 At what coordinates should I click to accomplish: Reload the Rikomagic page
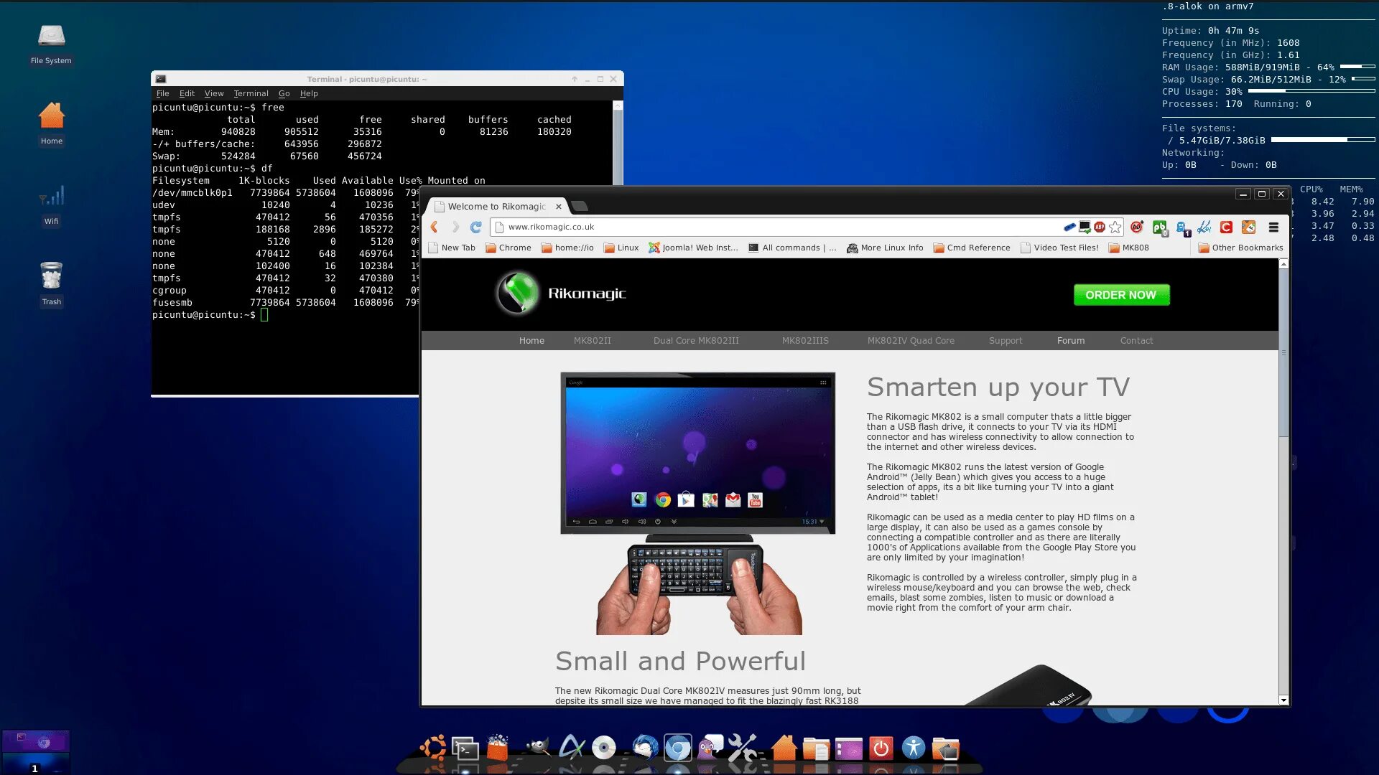pyautogui.click(x=475, y=227)
